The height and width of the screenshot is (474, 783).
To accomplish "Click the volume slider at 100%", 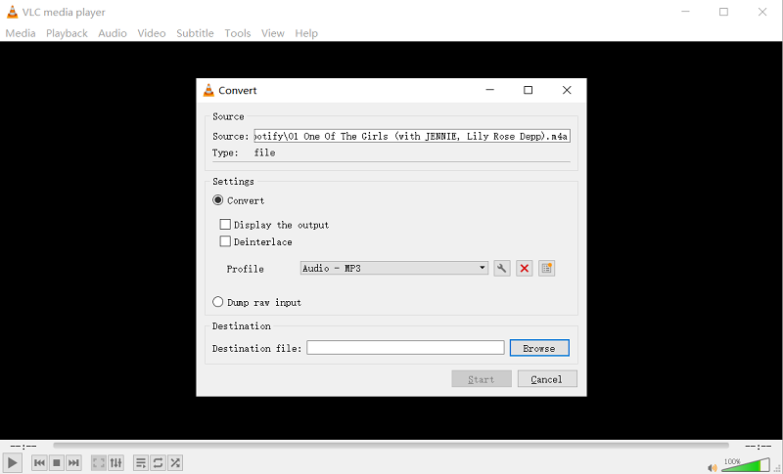I will click(x=747, y=464).
